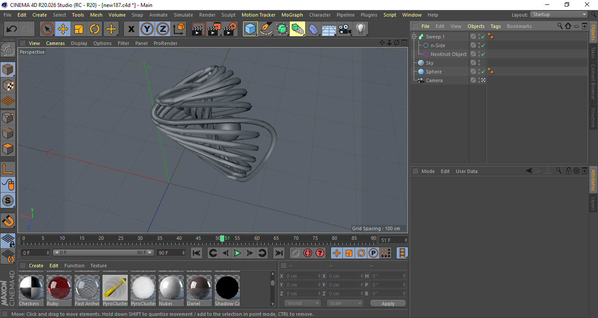This screenshot has width=598, height=318.
Task: Toggle Sky visibility dots
Action: click(479, 63)
